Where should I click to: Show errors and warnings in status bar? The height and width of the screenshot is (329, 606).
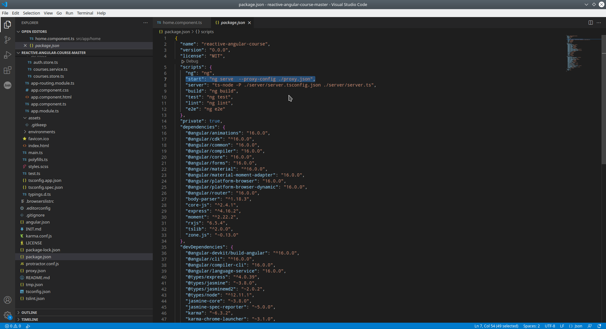click(13, 326)
